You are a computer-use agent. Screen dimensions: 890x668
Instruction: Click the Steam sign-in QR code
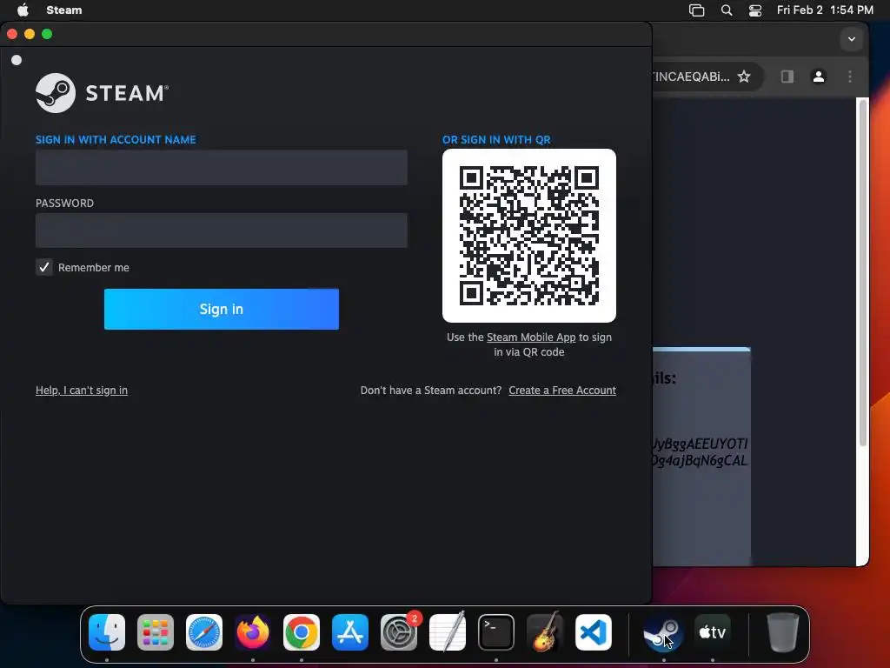pos(529,236)
